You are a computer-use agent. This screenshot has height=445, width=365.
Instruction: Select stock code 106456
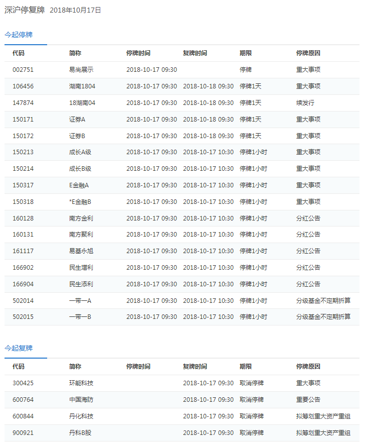(23, 86)
